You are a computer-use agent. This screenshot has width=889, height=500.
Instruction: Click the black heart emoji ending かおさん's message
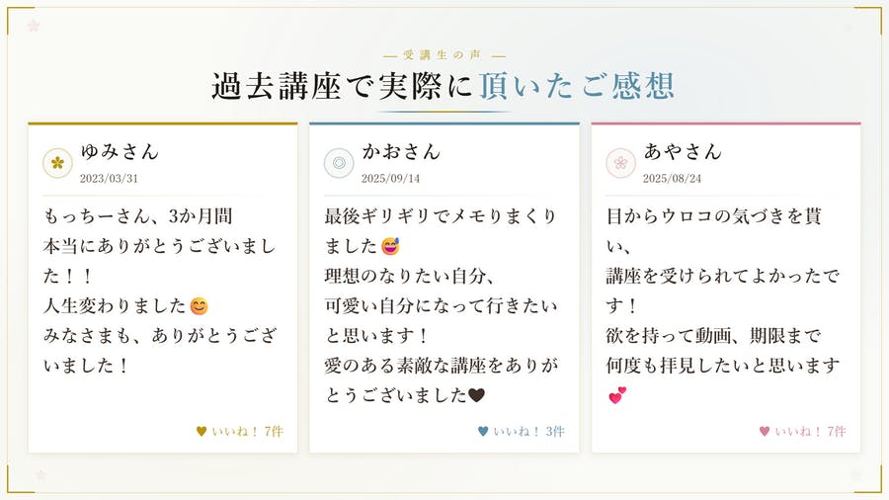(x=476, y=396)
